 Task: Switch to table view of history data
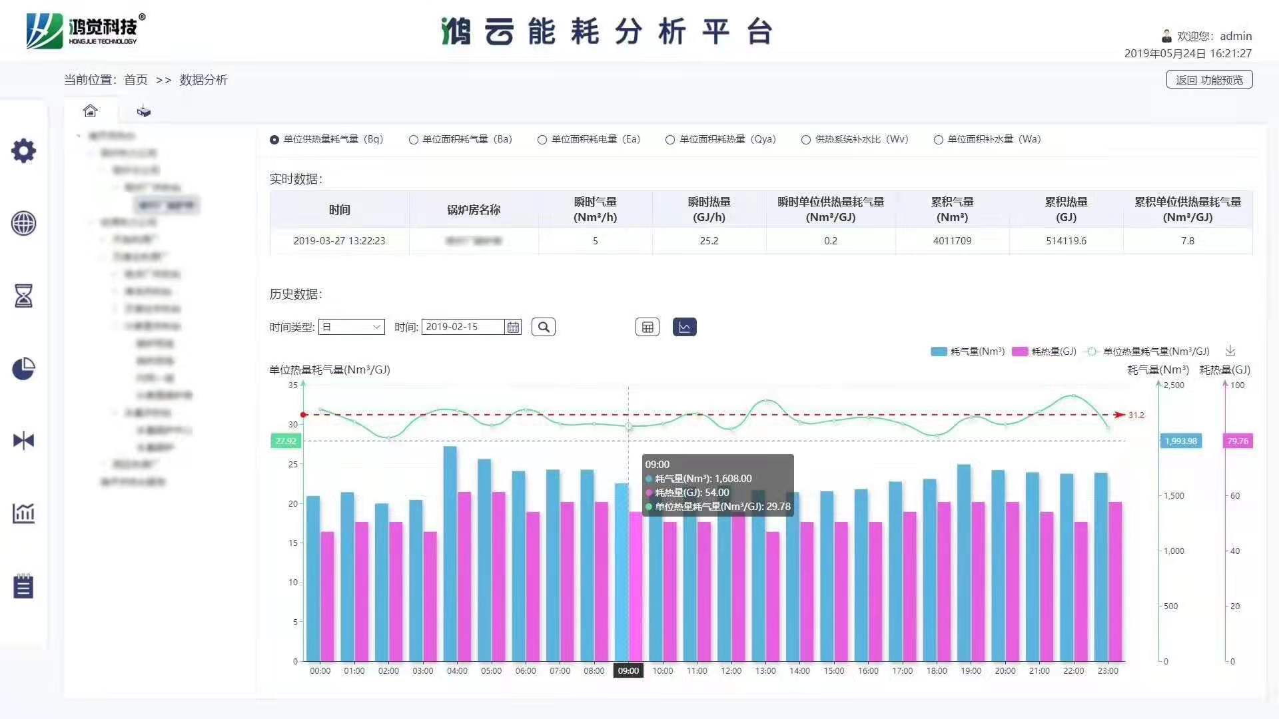pos(647,327)
